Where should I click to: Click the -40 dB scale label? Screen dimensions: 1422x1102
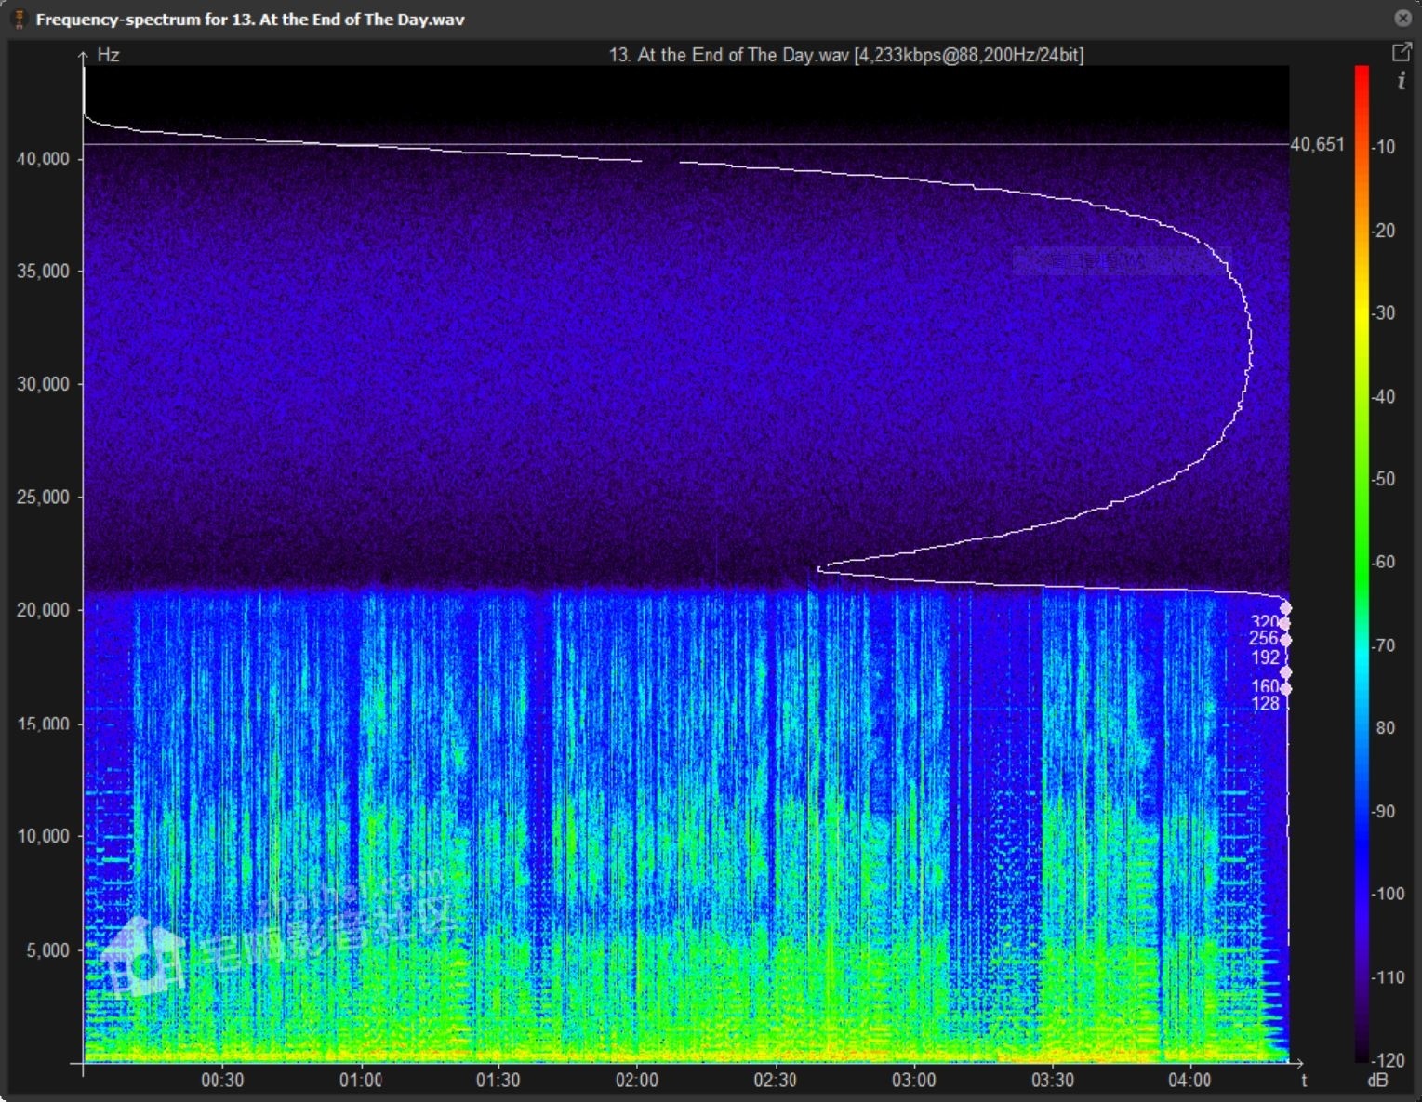(1384, 397)
